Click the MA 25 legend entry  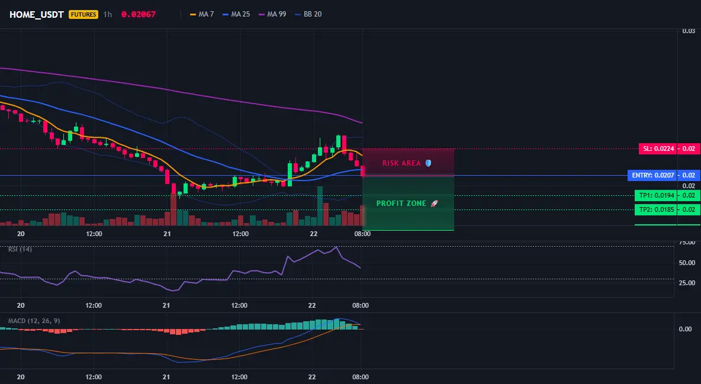tap(236, 14)
